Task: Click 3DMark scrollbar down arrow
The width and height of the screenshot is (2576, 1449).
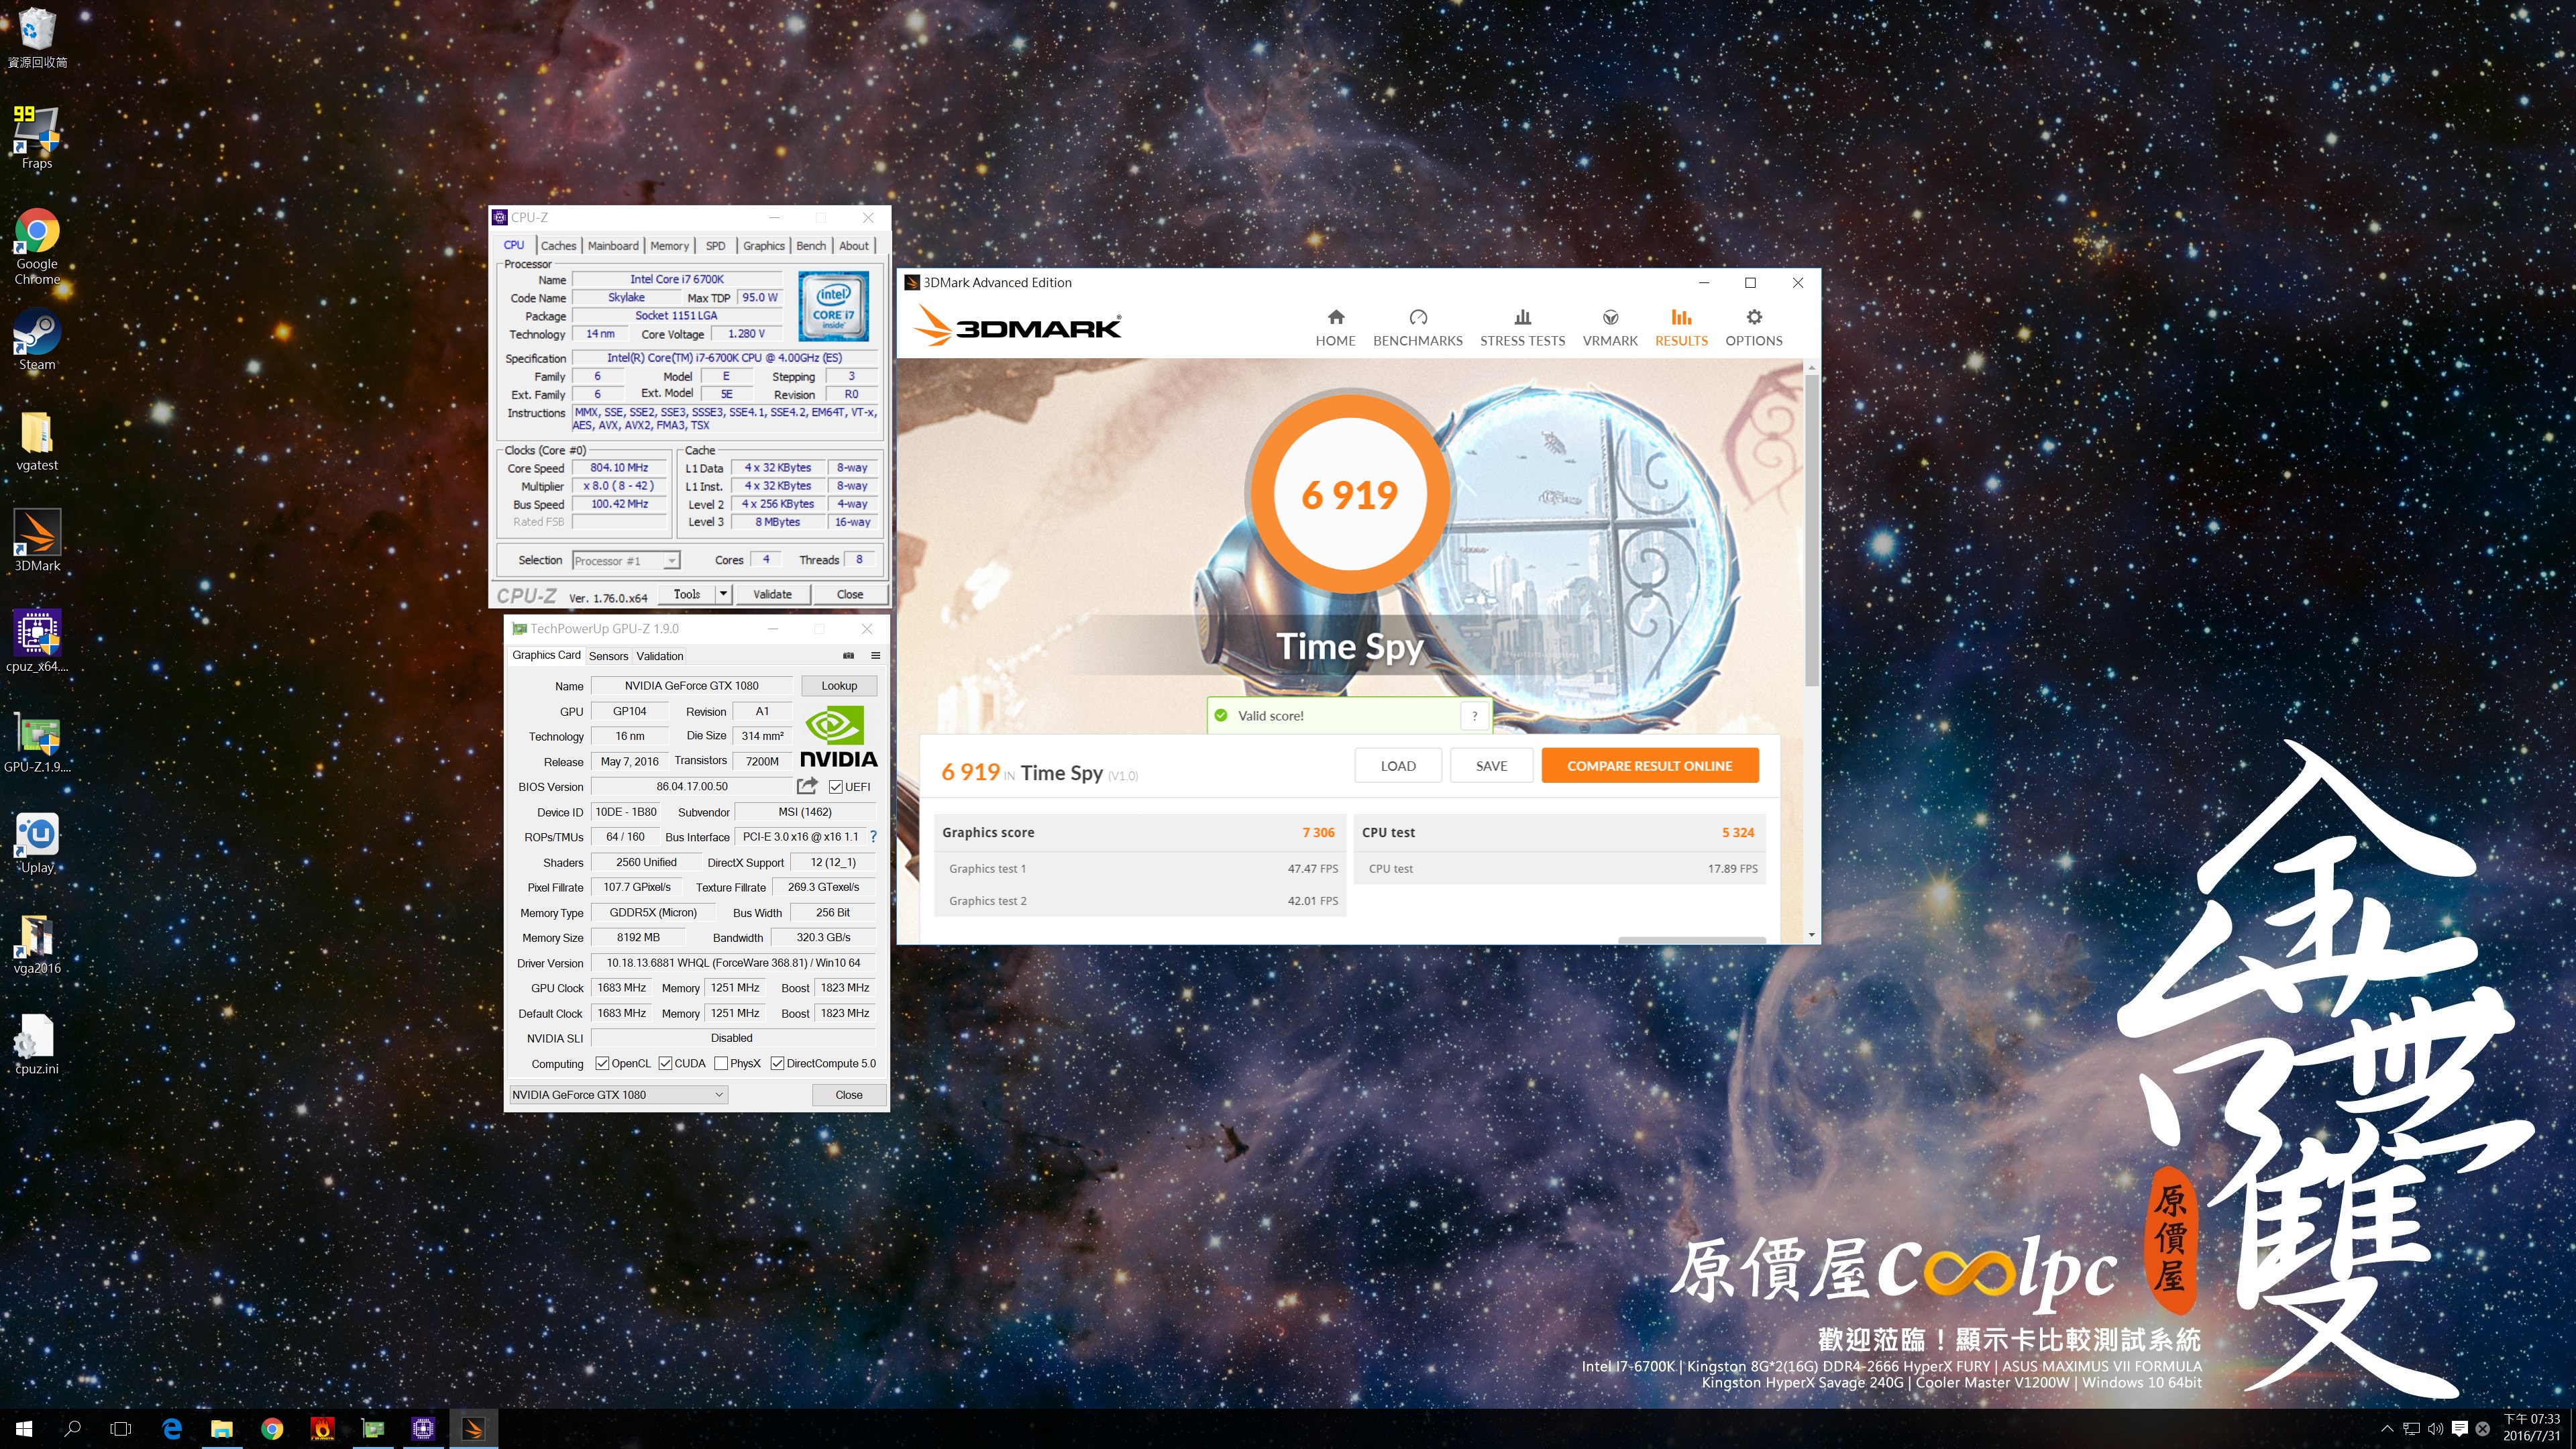Action: pyautogui.click(x=1811, y=935)
